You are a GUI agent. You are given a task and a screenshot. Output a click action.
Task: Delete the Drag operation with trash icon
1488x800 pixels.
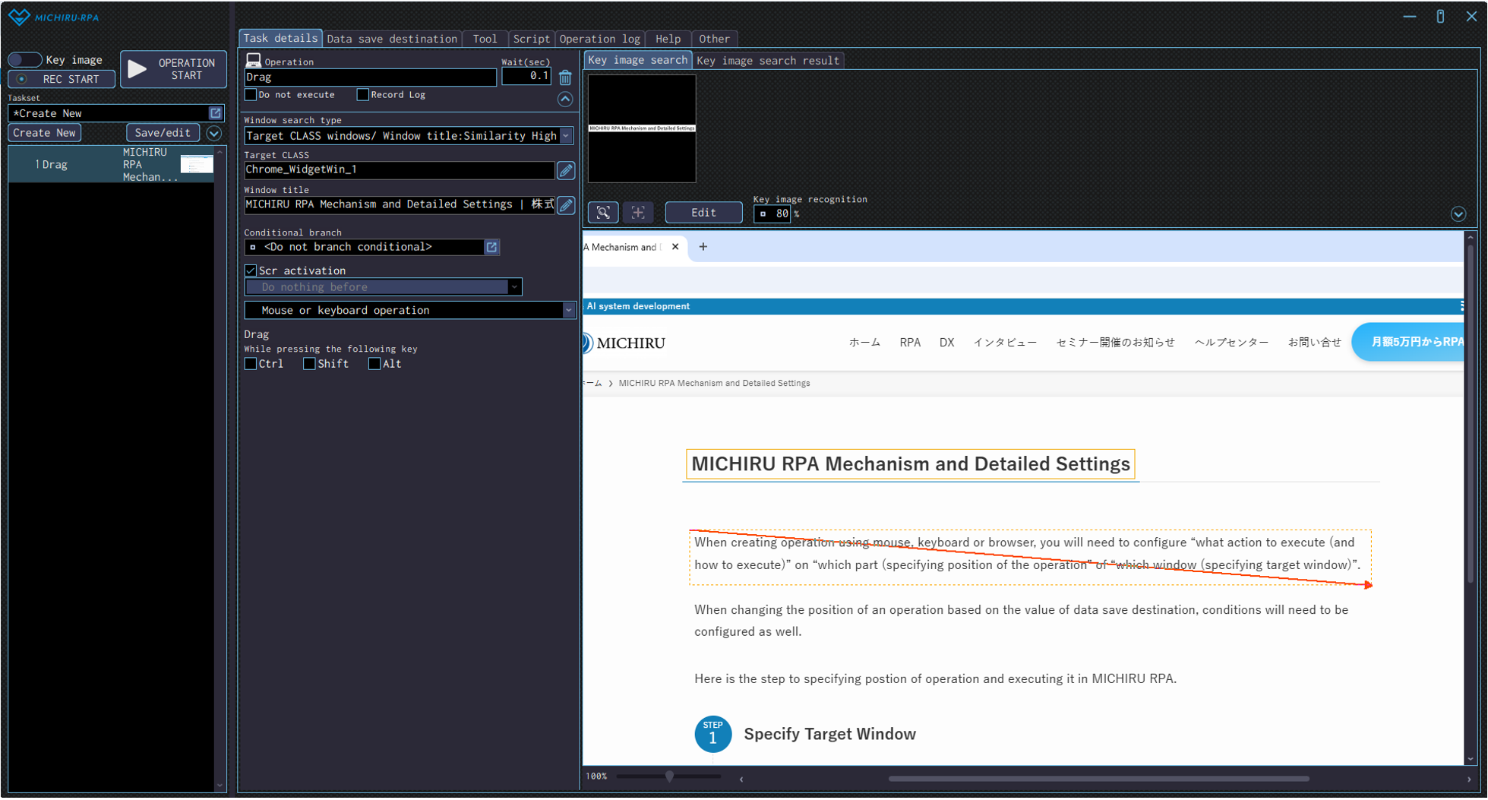click(565, 77)
